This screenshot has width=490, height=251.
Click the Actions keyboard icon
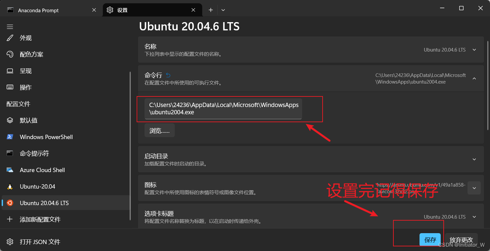(x=10, y=87)
